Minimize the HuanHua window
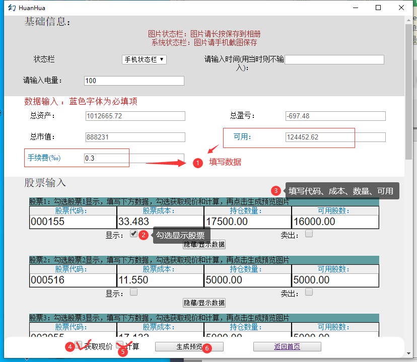 tap(356, 8)
